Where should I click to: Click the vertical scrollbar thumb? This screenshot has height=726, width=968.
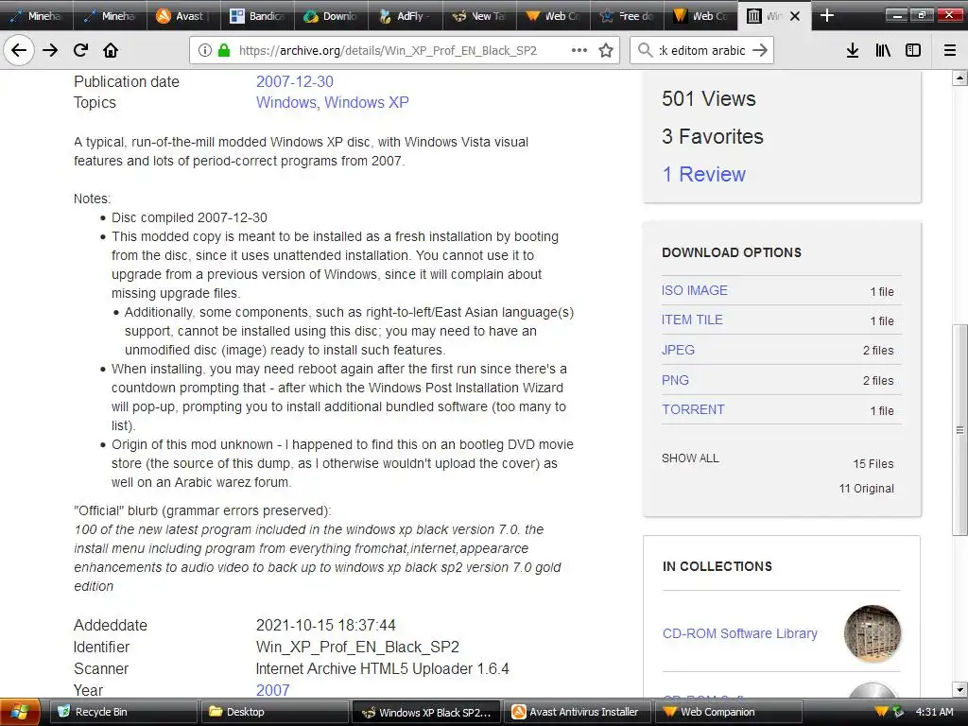[959, 430]
